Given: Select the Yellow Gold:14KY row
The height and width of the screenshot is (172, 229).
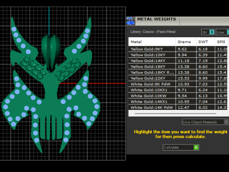Looking at the screenshot, I should (x=178, y=61).
